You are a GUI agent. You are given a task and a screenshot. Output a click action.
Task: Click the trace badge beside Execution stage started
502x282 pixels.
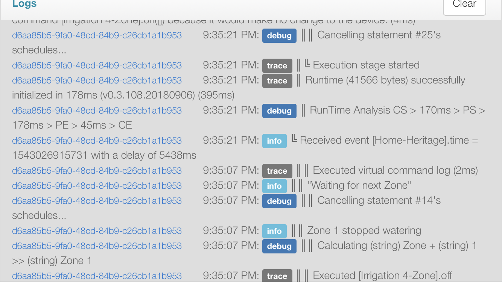[277, 66]
